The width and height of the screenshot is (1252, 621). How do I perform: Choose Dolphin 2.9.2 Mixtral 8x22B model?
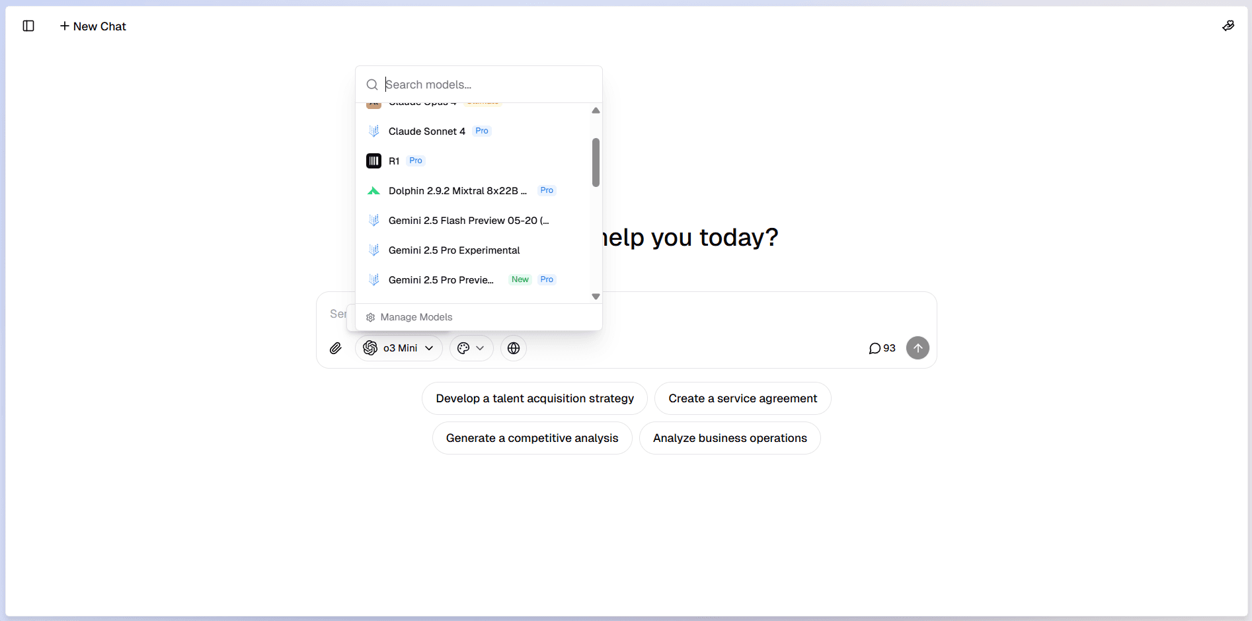pyautogui.click(x=473, y=191)
